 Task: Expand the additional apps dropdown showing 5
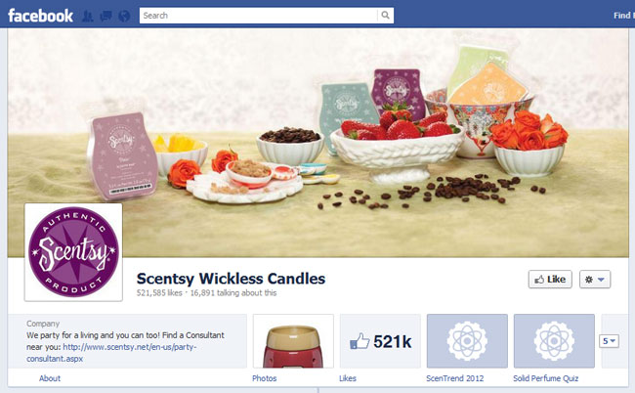[x=609, y=341]
